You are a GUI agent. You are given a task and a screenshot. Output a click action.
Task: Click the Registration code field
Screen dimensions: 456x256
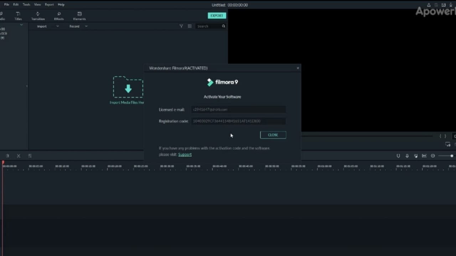(x=238, y=121)
